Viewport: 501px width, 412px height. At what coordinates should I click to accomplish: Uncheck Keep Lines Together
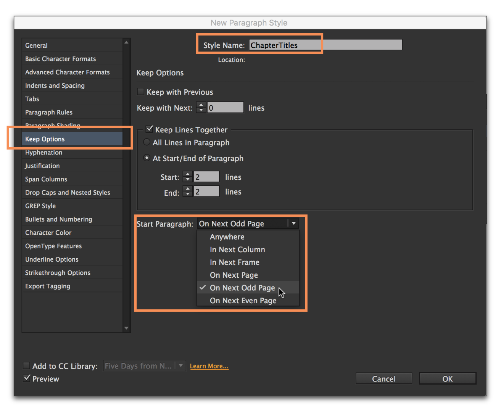coord(149,129)
